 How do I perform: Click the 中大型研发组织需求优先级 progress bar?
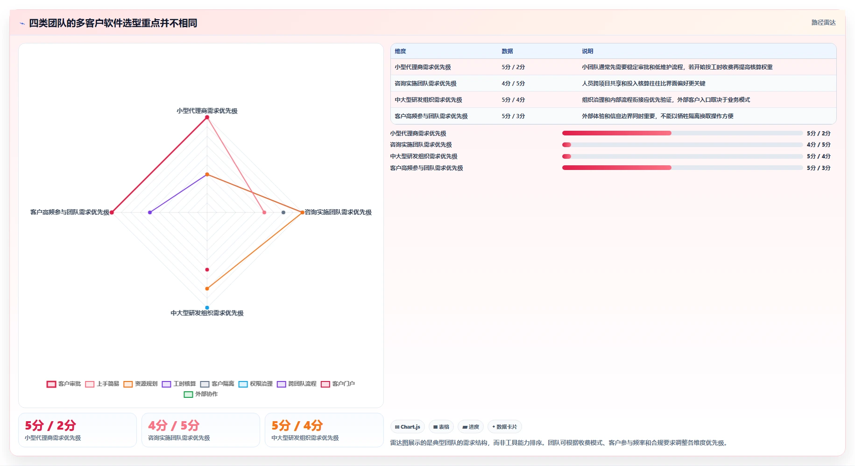coord(682,156)
